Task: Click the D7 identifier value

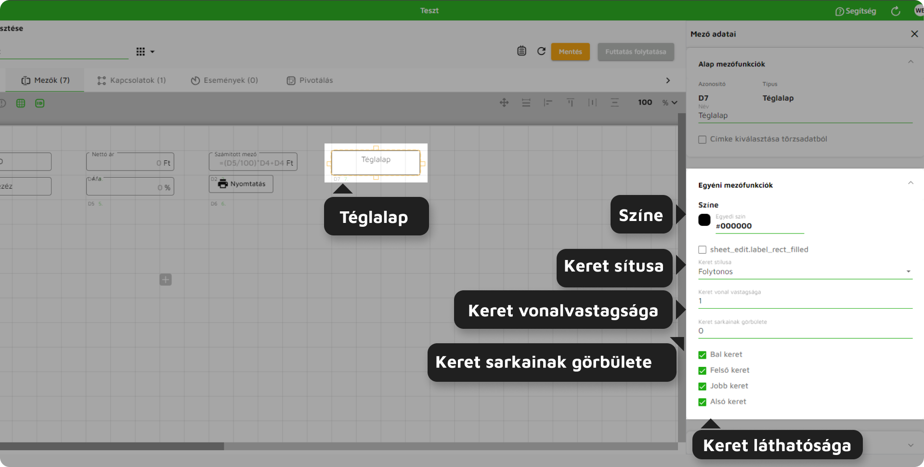Action: coord(703,98)
